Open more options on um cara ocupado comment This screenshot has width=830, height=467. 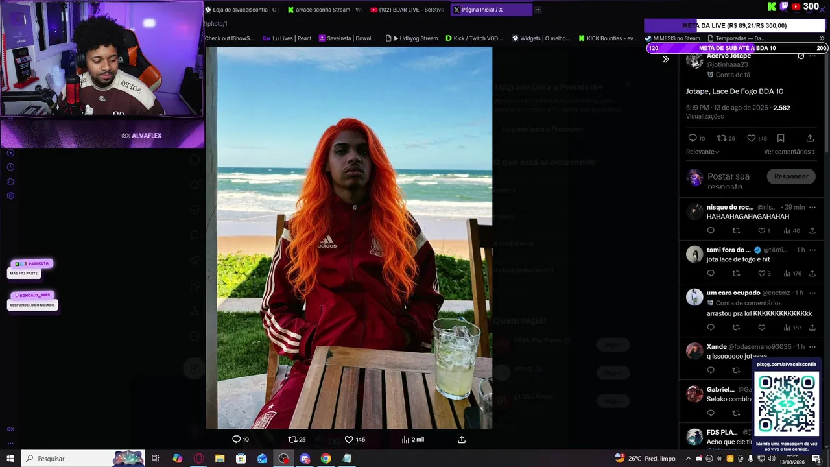tap(812, 293)
